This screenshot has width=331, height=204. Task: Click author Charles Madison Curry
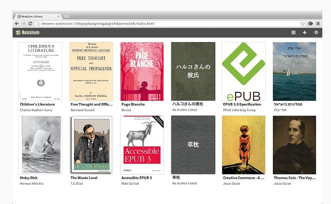(36, 110)
